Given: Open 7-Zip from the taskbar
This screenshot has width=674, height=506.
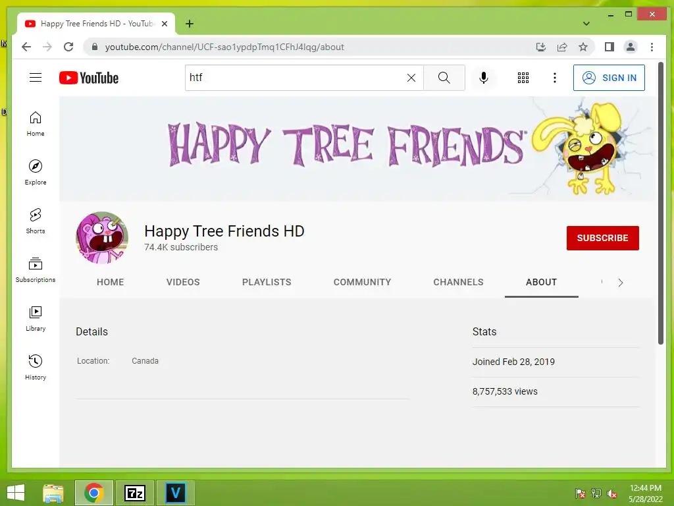Looking at the screenshot, I should (134, 493).
